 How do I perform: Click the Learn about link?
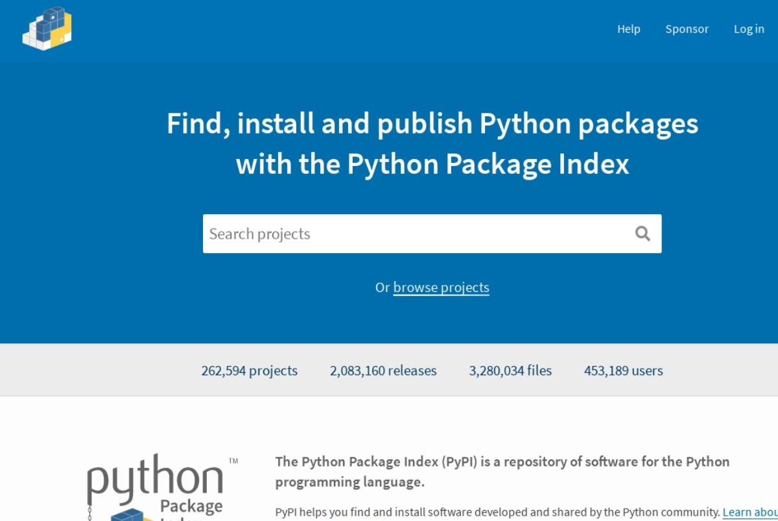(x=750, y=512)
